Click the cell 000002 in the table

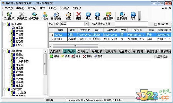(61, 35)
